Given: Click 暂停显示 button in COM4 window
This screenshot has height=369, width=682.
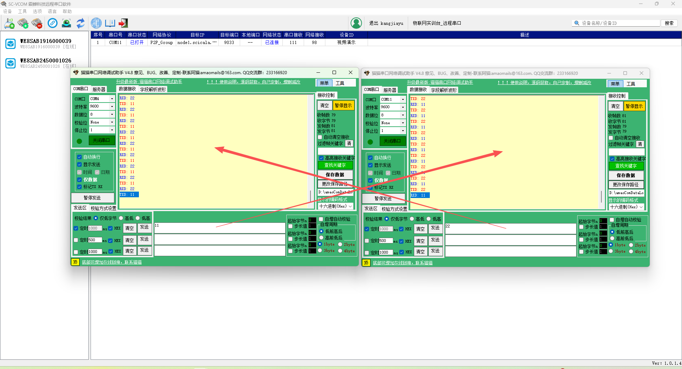Looking at the screenshot, I should point(343,105).
